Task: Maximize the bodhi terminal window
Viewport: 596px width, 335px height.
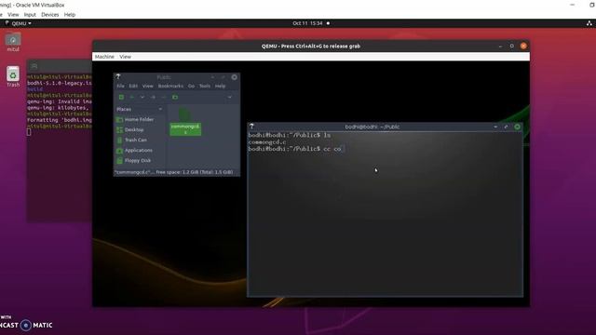Action: click(506, 127)
